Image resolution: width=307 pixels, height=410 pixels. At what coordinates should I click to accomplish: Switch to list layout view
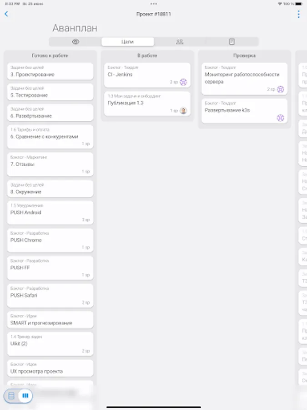coord(11,396)
